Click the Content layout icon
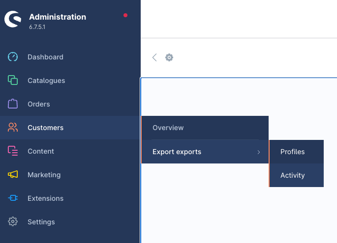 13,151
